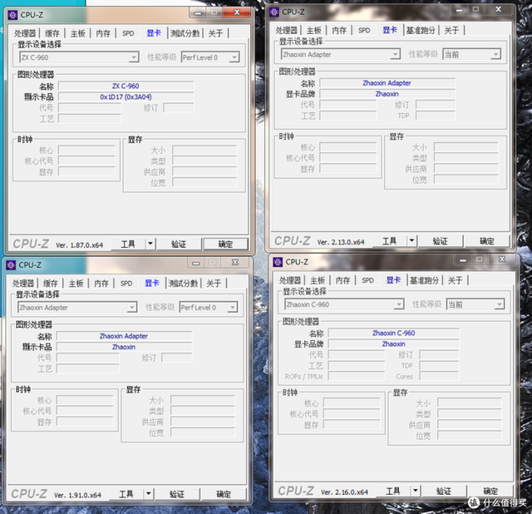This screenshot has height=514, width=532.
Task: Open 基准跑分 tab in 2.13 window
Action: tap(421, 30)
